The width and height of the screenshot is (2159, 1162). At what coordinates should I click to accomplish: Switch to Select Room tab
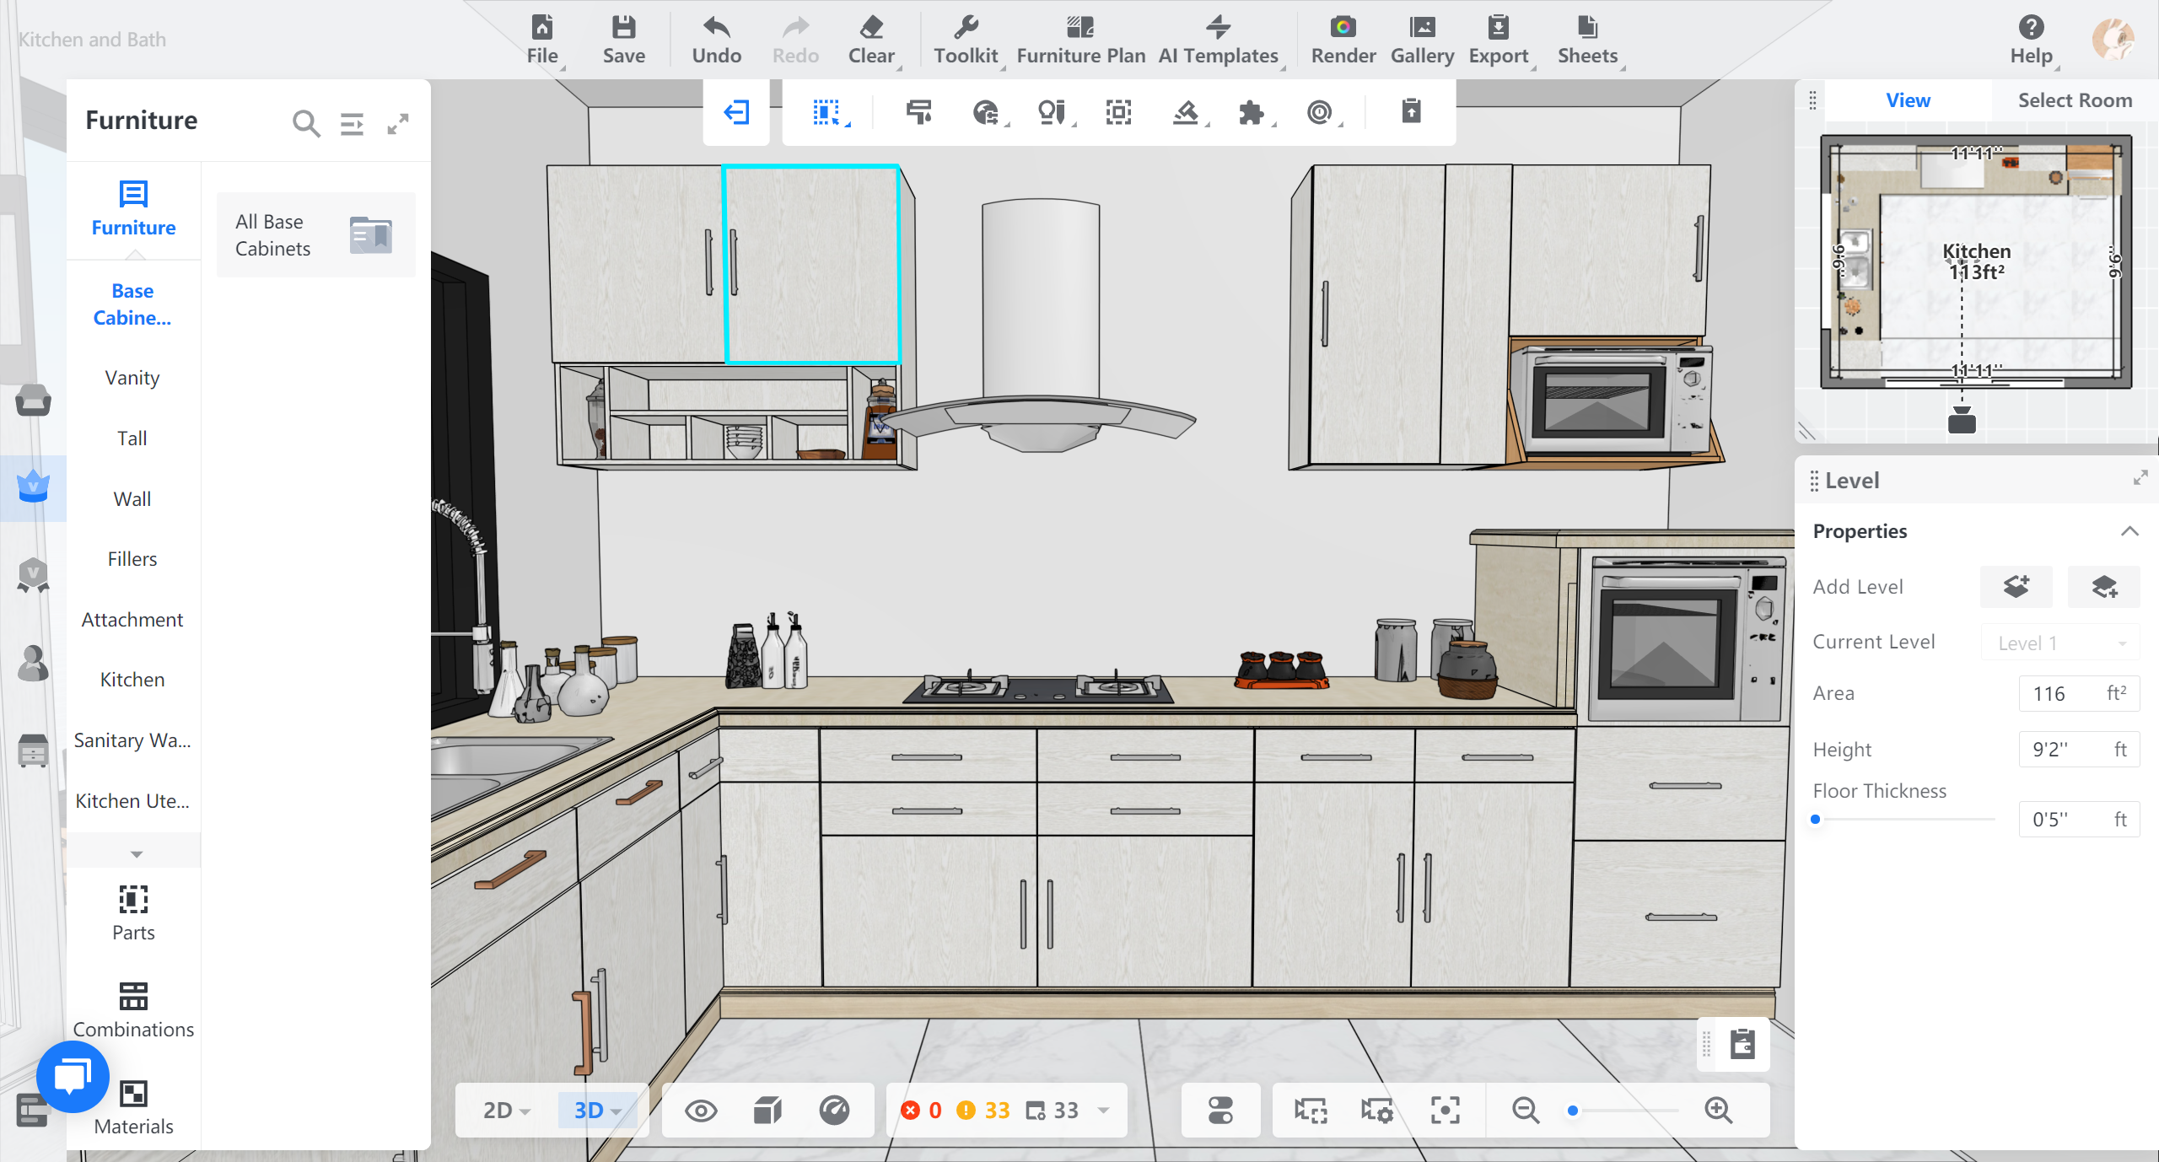tap(2074, 100)
